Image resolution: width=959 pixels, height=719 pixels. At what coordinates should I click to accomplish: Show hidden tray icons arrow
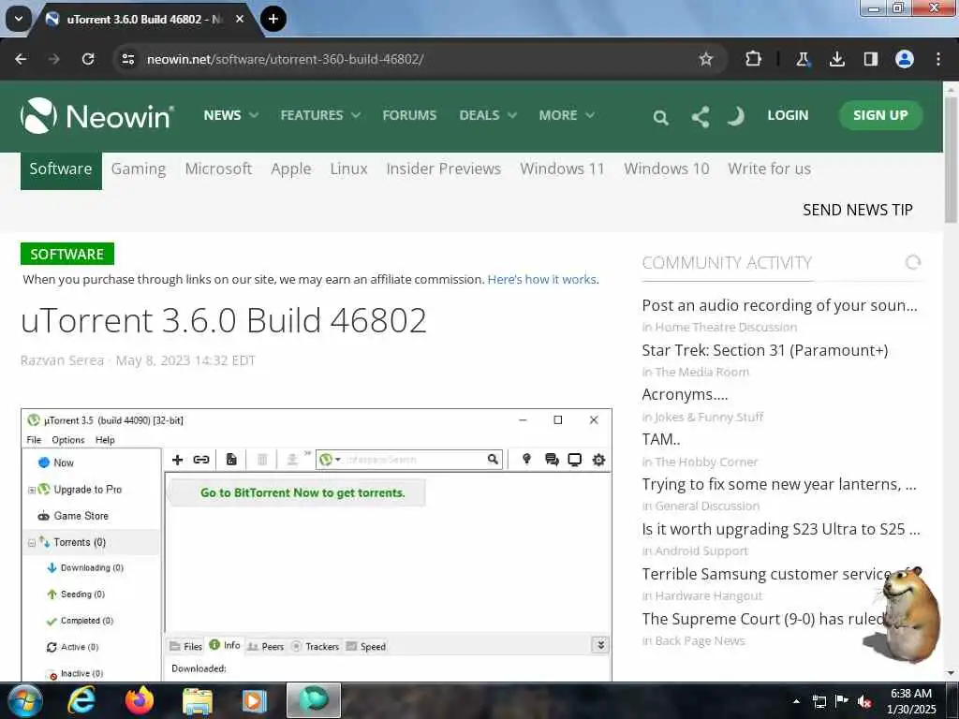point(796,701)
